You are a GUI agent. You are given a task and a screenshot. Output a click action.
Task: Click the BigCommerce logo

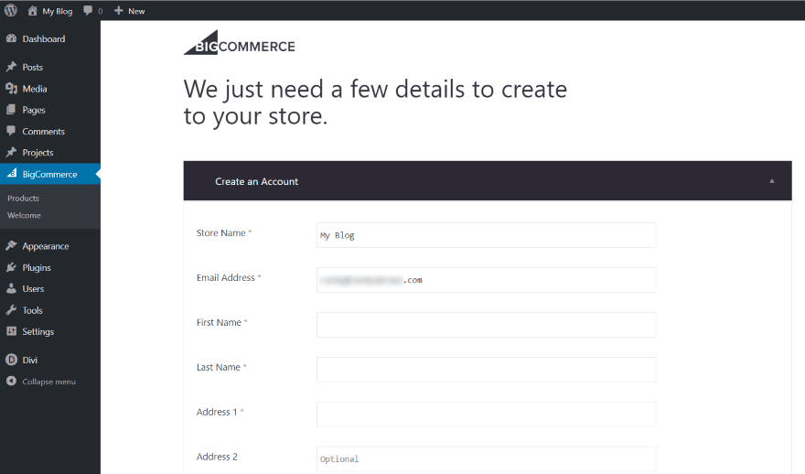pos(240,46)
